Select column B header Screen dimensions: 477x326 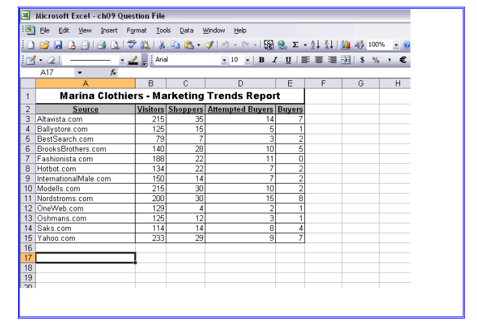[x=150, y=84]
